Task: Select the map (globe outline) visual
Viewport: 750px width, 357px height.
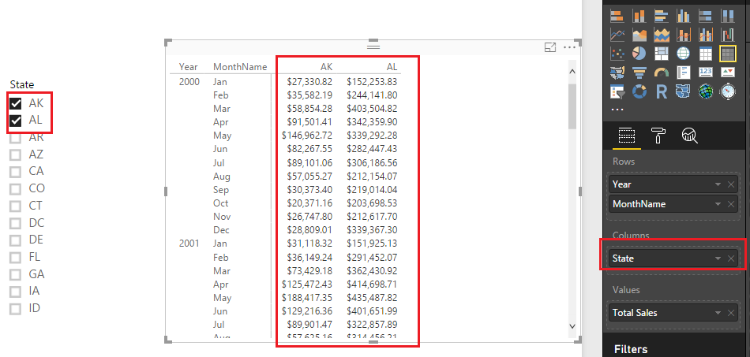Action: point(683,54)
